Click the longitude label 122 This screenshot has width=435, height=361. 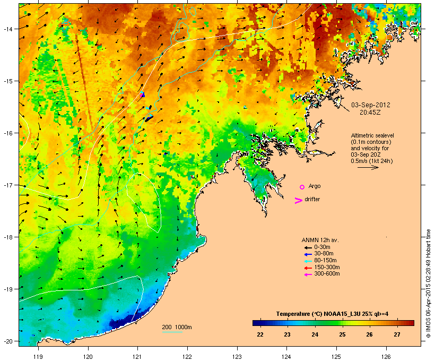[187, 357]
